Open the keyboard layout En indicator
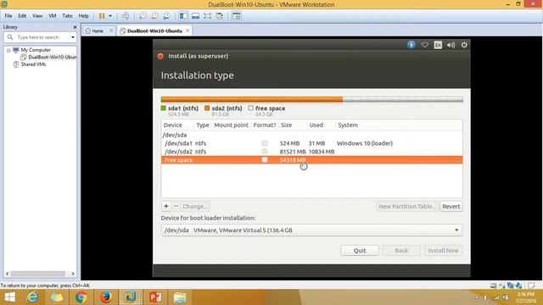The height and width of the screenshot is (305, 543). click(x=438, y=45)
